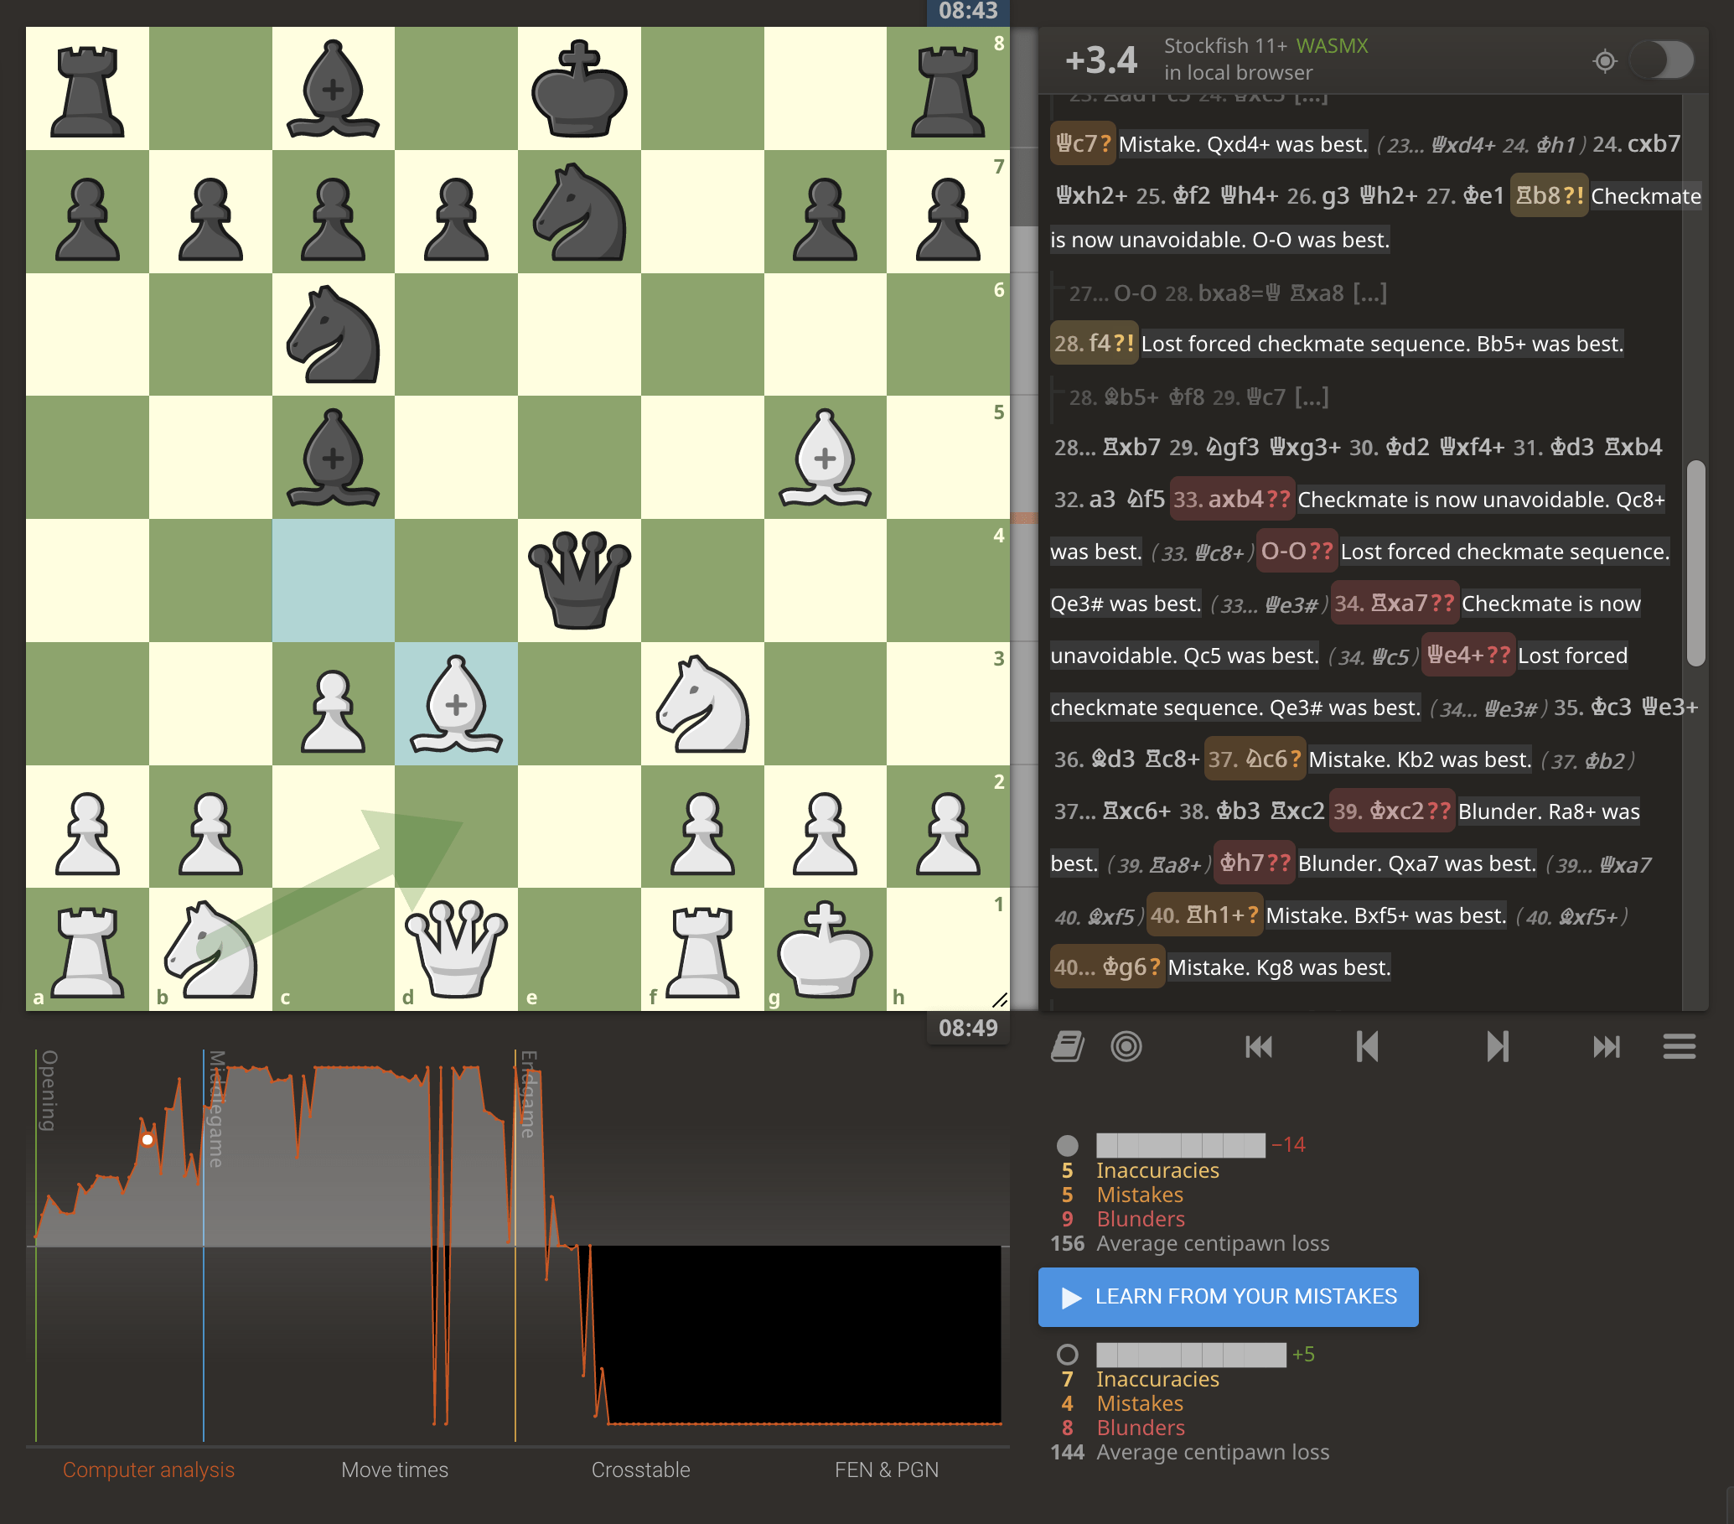Jump to the final position
The image size is (1734, 1524).
point(1608,1047)
